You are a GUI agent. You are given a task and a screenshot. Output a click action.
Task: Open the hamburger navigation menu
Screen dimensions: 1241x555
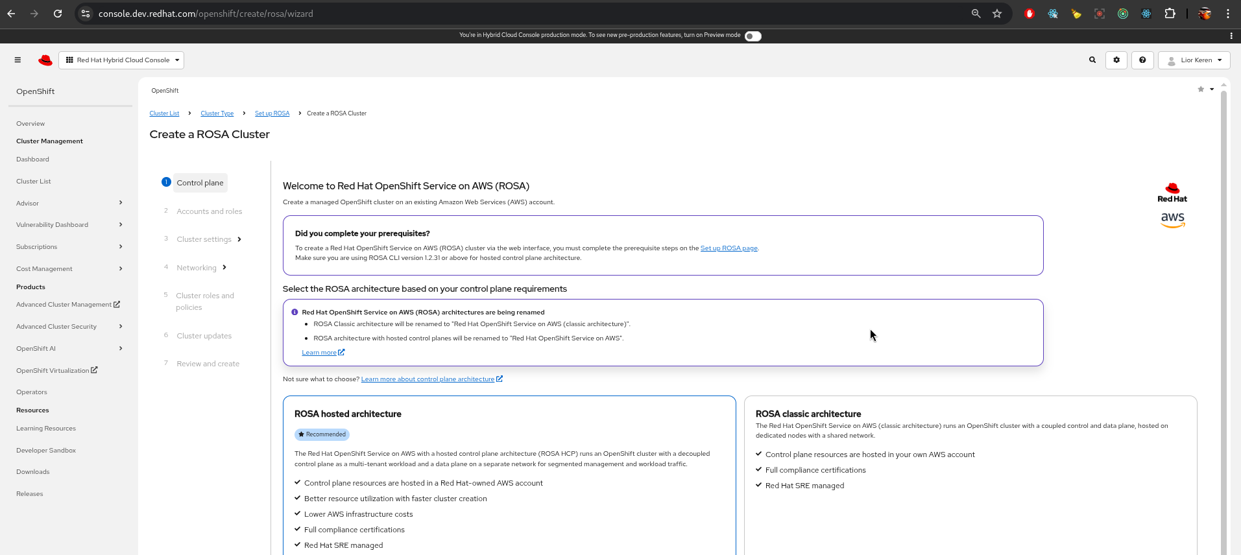point(18,60)
